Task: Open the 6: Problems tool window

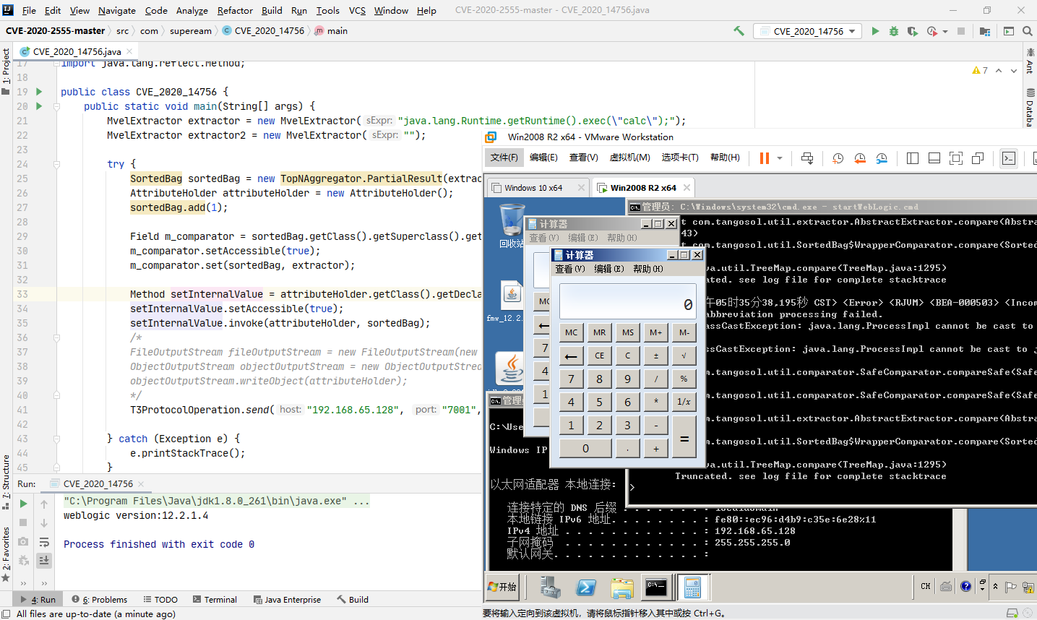Action: point(99,600)
